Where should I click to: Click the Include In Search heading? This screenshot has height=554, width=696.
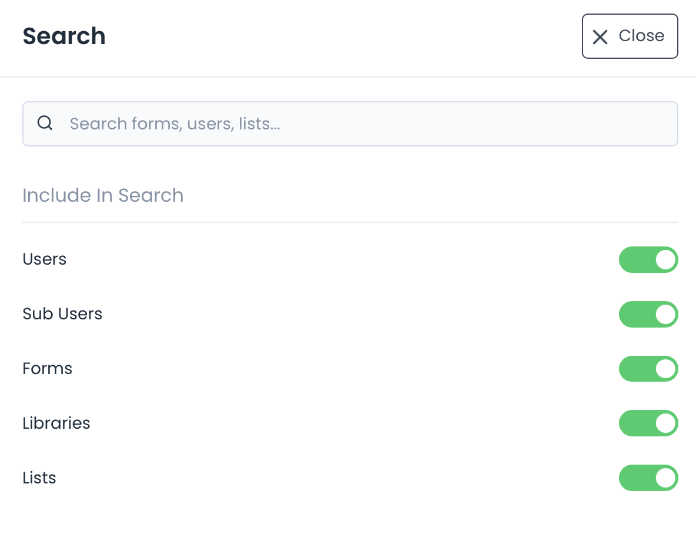(x=103, y=195)
